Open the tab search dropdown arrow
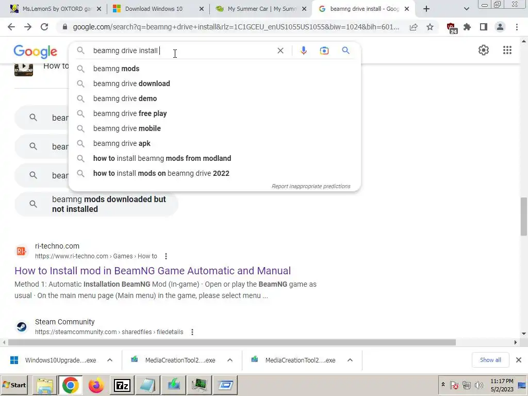Viewport: 528px width, 396px height. (x=466, y=9)
